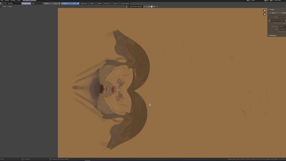Open the brush color swatch picker
286x161 pixels.
(26, 4)
